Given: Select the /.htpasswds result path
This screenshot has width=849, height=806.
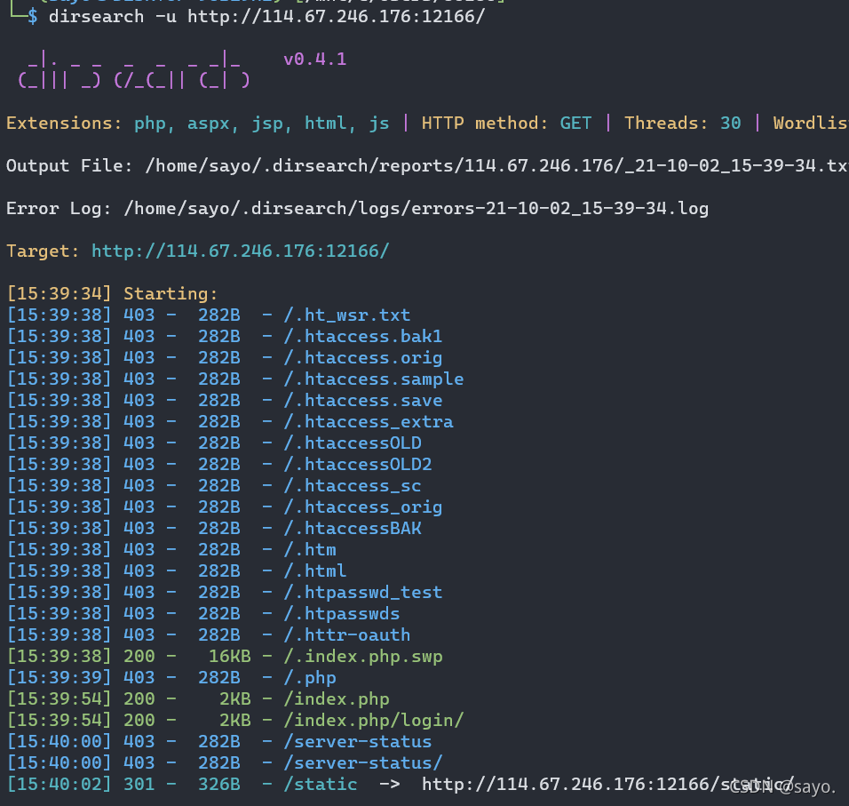Looking at the screenshot, I should pyautogui.click(x=342, y=614).
